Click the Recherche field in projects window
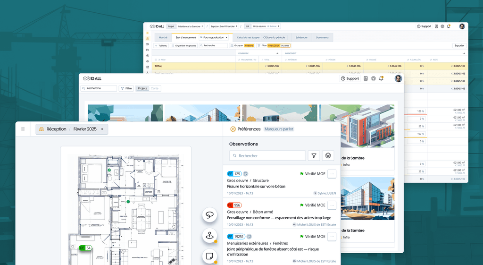The image size is (483, 265). (99, 88)
